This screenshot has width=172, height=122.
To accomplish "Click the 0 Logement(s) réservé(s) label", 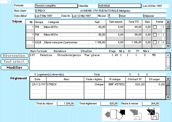I will pos(49,75).
